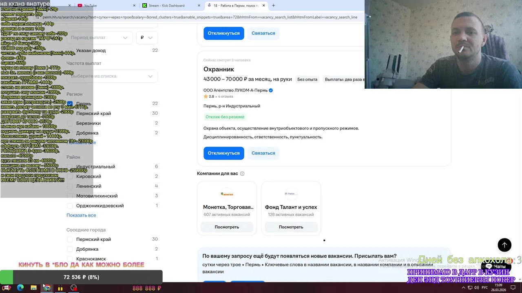Click the scroll-to-top arrow button
522x293 pixels.
504,245
